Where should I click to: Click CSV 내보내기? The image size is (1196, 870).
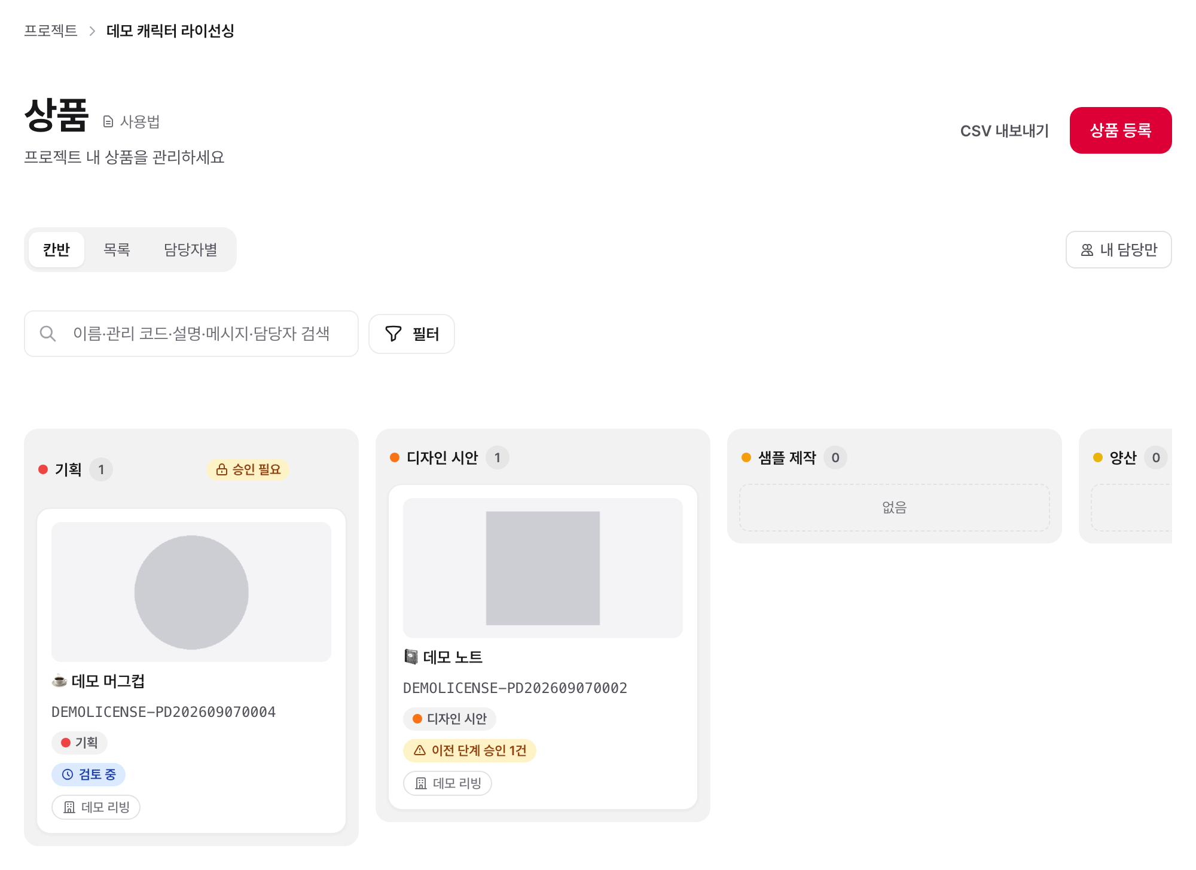[1004, 130]
